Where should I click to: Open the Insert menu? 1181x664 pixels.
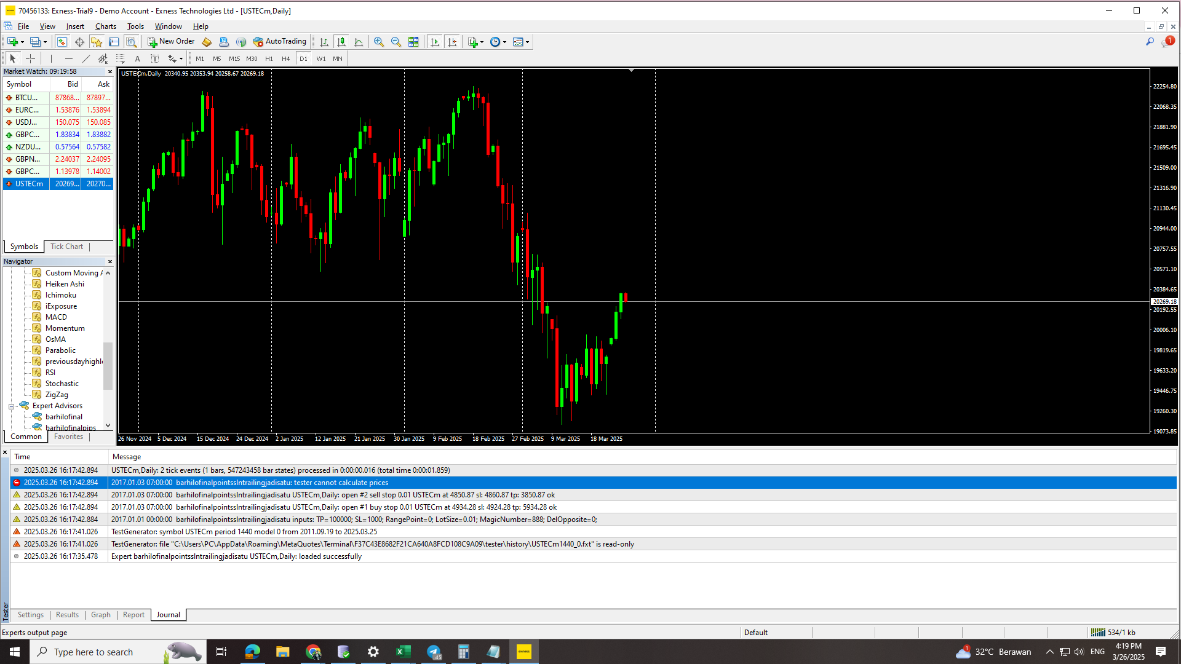click(75, 26)
